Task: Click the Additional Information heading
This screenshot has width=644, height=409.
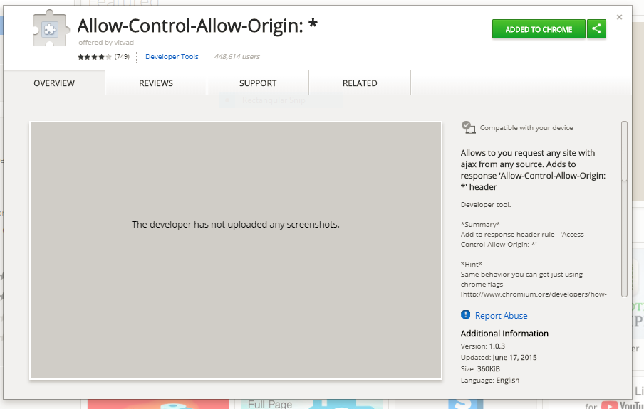Action: [504, 334]
